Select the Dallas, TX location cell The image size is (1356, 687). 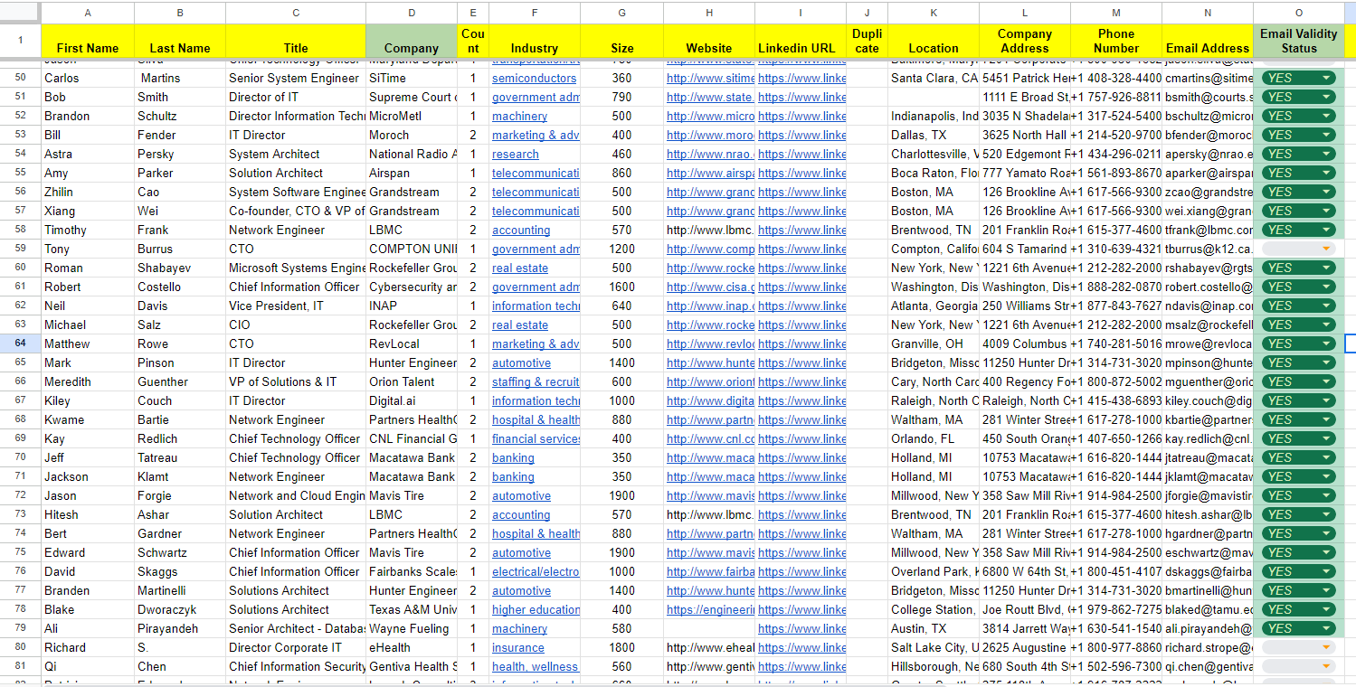(x=934, y=135)
